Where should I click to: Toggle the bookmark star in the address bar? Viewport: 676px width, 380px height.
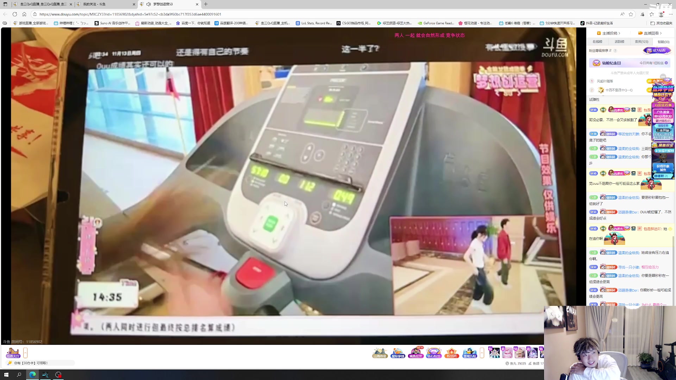click(631, 14)
